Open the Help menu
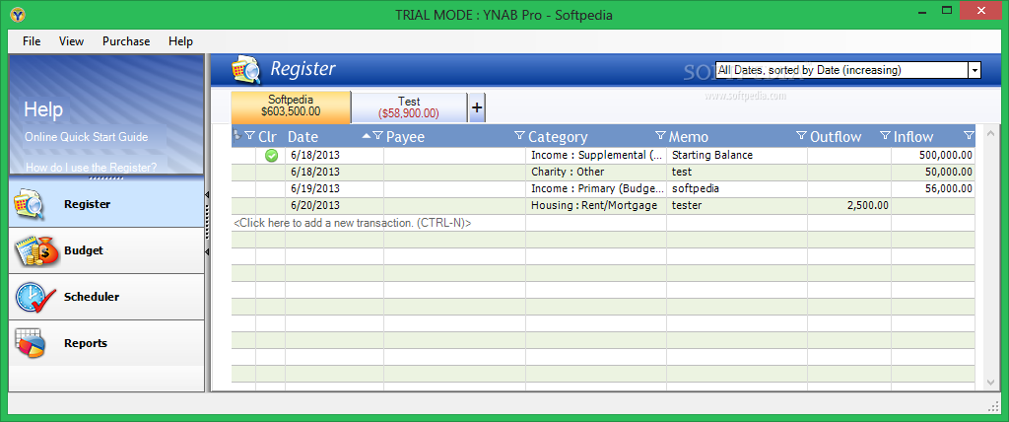 point(181,41)
